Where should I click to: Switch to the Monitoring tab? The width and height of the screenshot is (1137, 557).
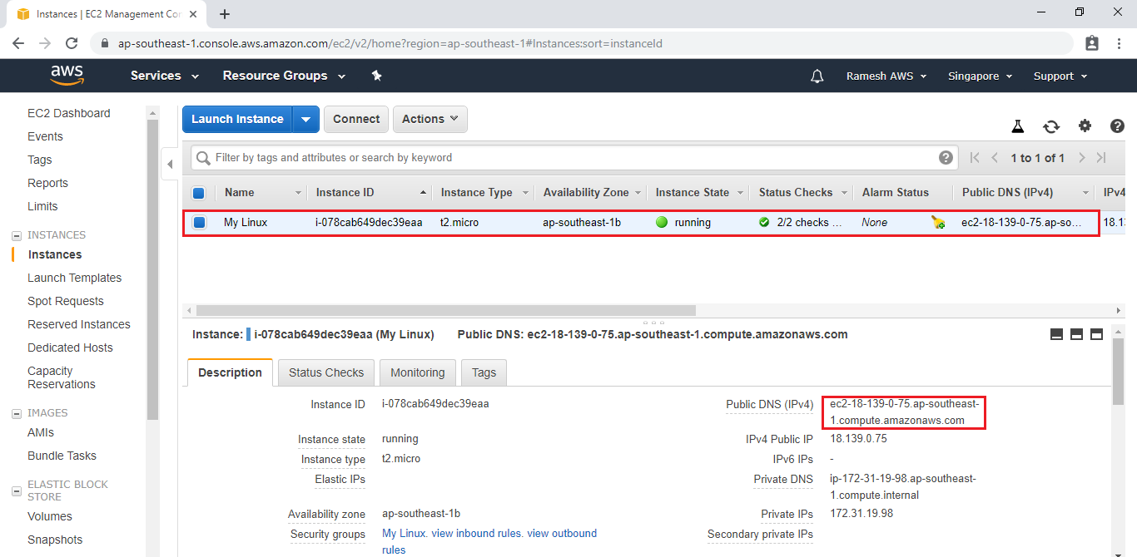pos(418,372)
